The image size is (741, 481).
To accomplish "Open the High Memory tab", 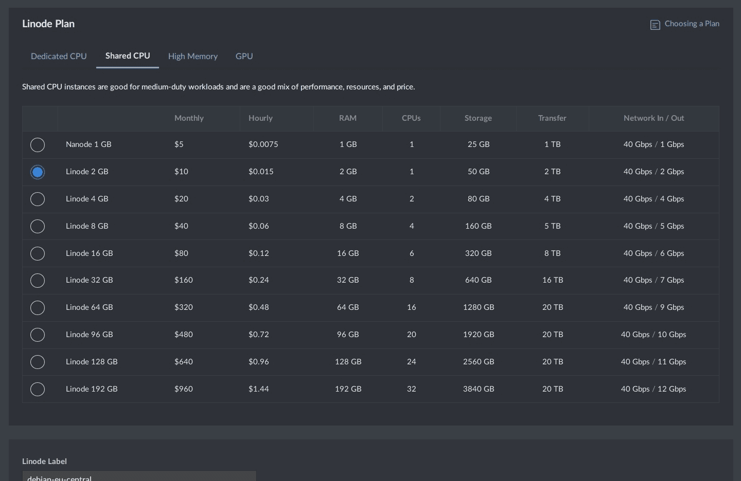I will point(192,57).
